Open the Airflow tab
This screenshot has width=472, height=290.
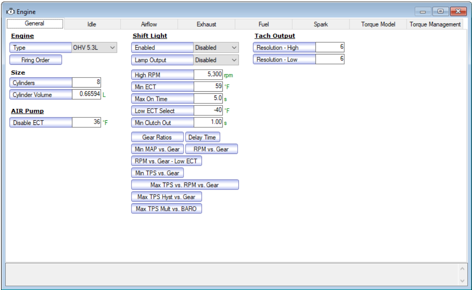tap(149, 24)
